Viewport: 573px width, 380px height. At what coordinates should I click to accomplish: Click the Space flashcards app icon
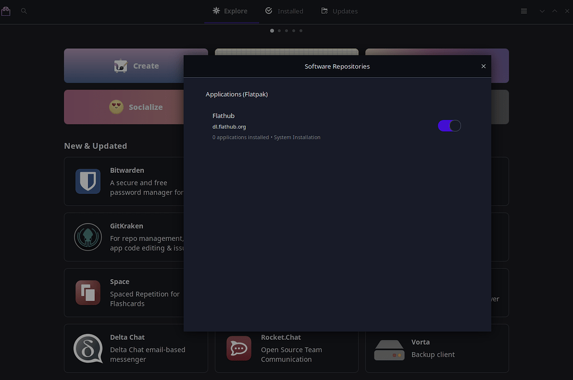88,292
